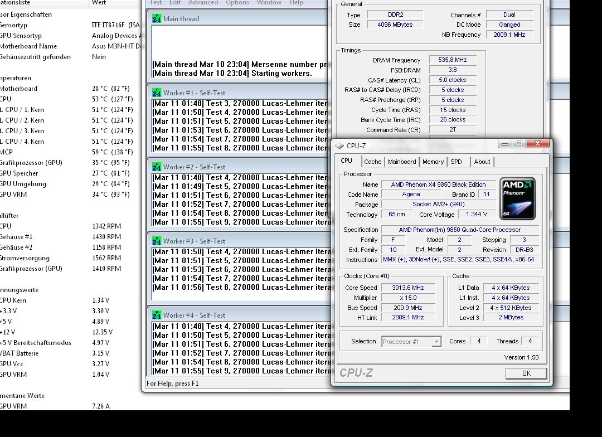Click the Motherboard Name row Asus M3N-HT
The width and height of the screenshot is (602, 437).
pos(71,46)
